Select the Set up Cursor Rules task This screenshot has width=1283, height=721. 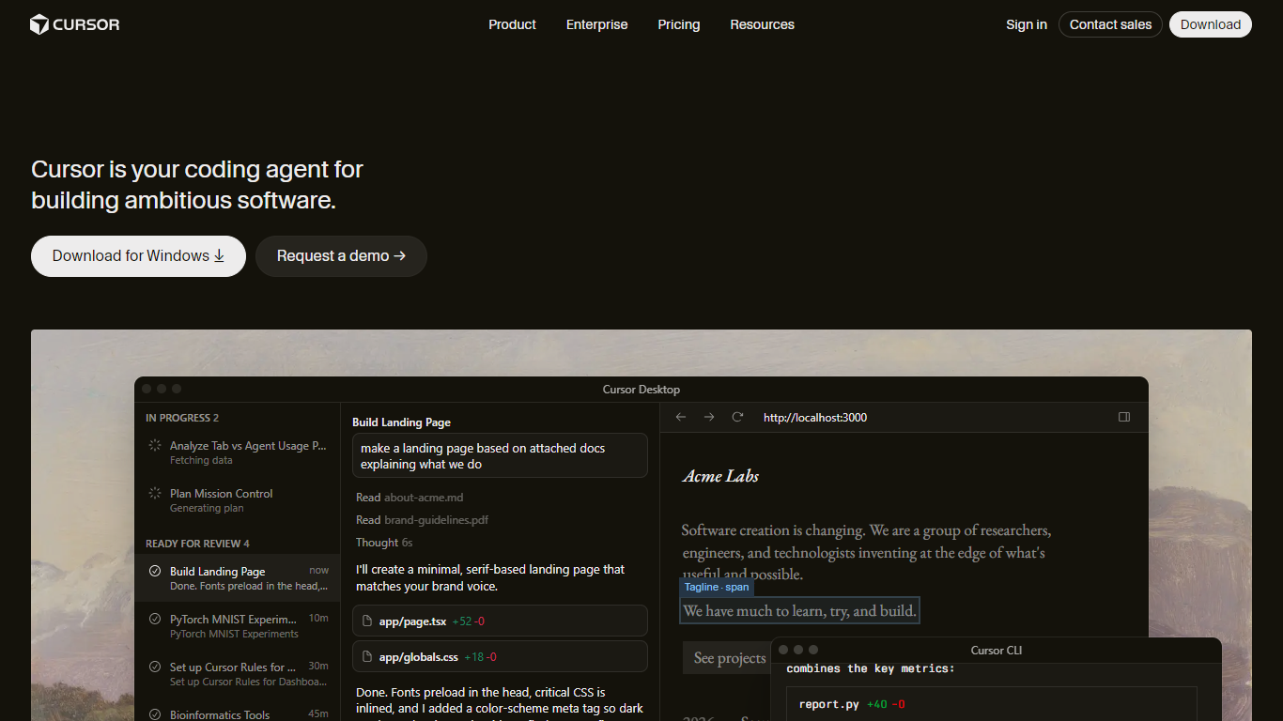pyautogui.click(x=238, y=674)
